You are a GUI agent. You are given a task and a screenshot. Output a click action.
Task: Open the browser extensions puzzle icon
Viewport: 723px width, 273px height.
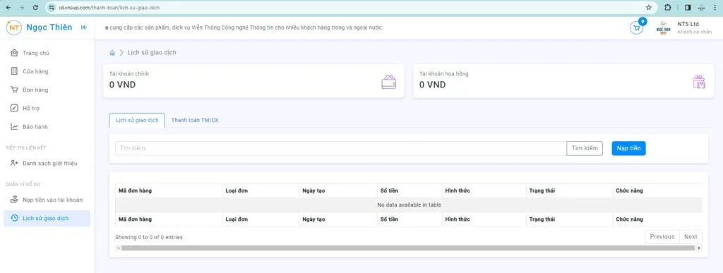coord(668,7)
